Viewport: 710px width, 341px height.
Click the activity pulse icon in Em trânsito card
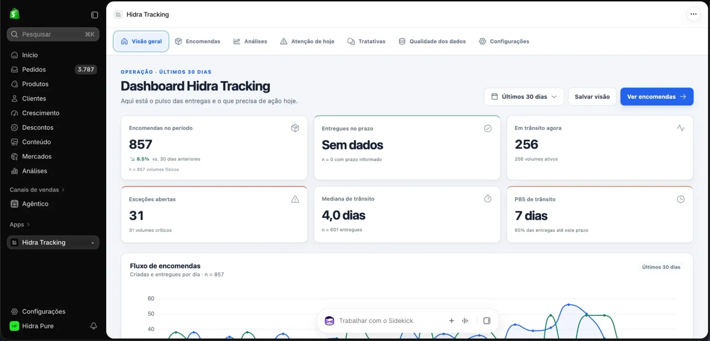(680, 128)
